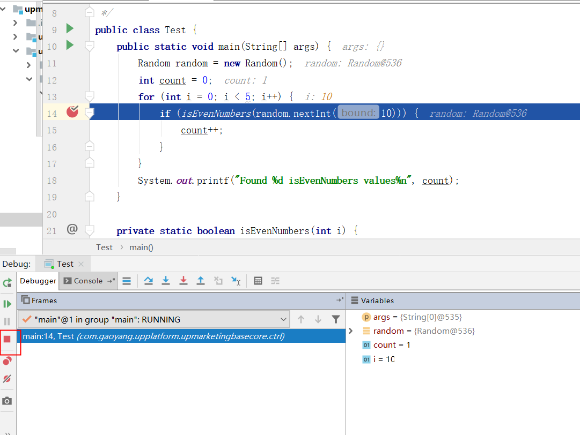580x435 pixels.
Task: Open Evaluate Expression calculator
Action: pyautogui.click(x=258, y=281)
